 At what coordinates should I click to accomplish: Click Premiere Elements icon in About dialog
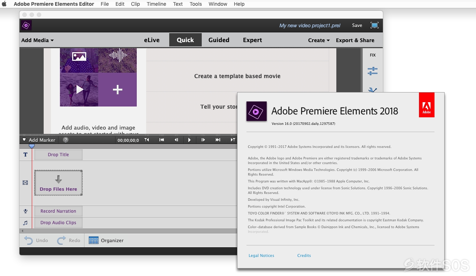257,111
